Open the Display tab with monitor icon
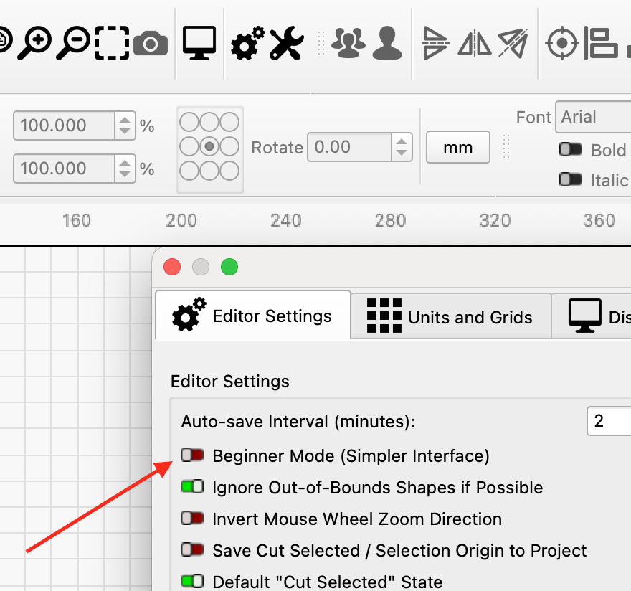The height and width of the screenshot is (591, 631). (592, 316)
